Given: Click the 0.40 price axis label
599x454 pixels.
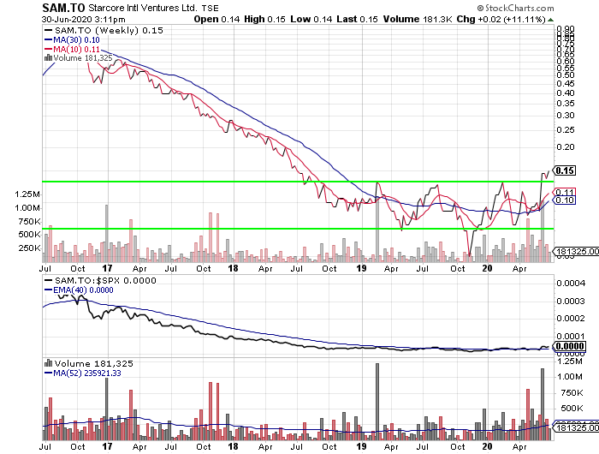Looking at the screenshot, I should (x=566, y=93).
